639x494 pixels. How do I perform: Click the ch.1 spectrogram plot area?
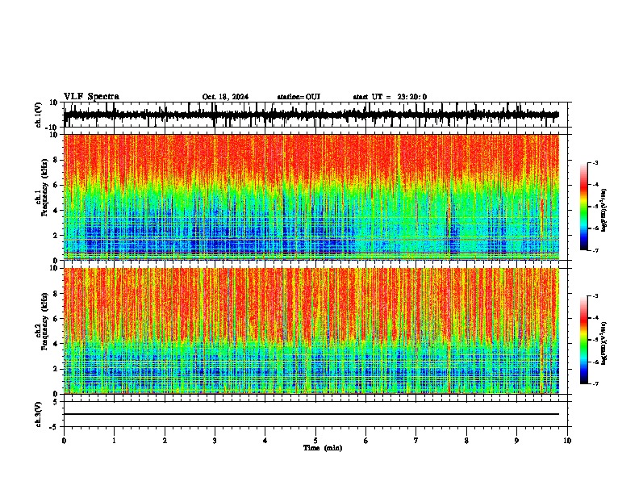(x=311, y=197)
